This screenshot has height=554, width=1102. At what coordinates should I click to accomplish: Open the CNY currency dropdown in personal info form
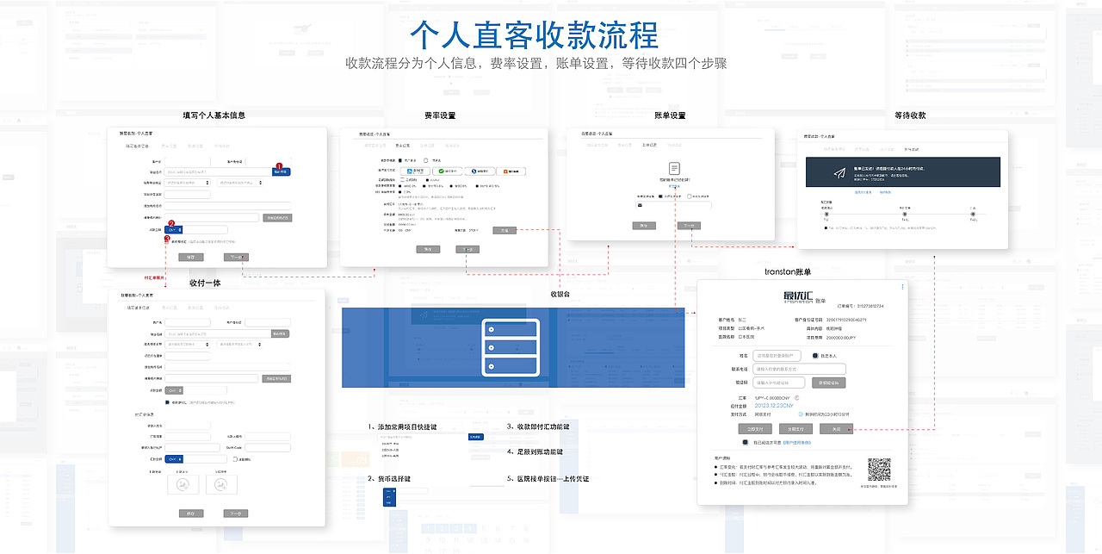tap(172, 230)
